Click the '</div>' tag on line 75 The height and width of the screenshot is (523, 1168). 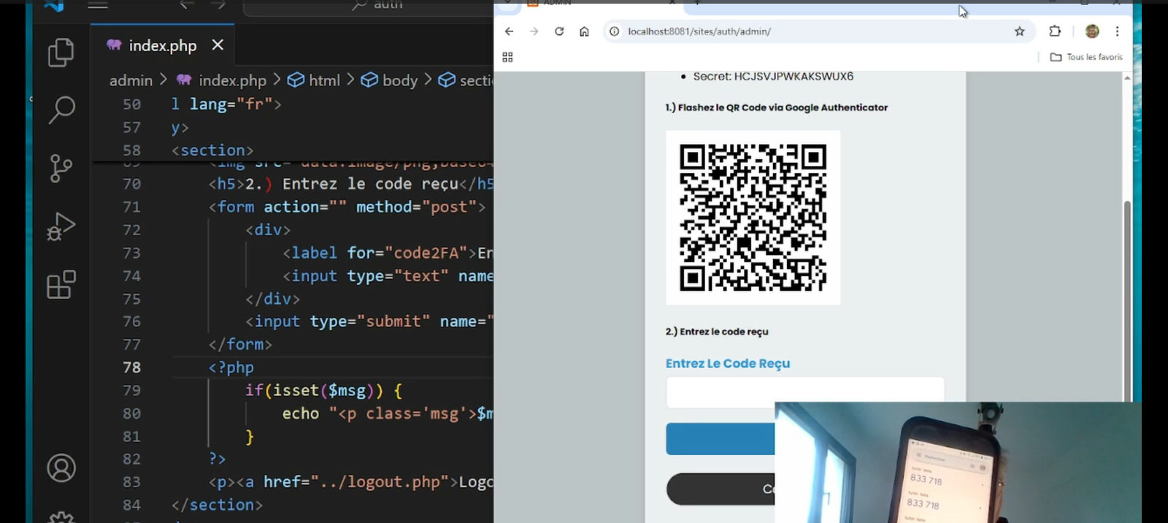tap(272, 299)
